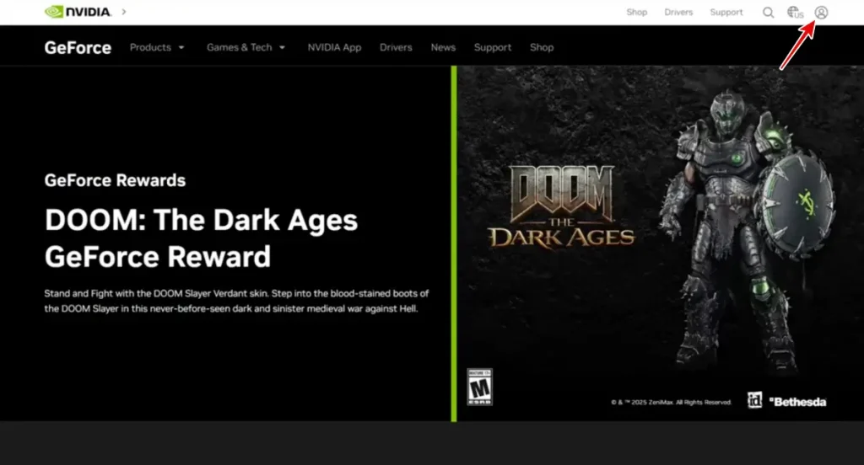864x465 pixels.
Task: Open the Products dropdown menu
Action: (x=157, y=47)
